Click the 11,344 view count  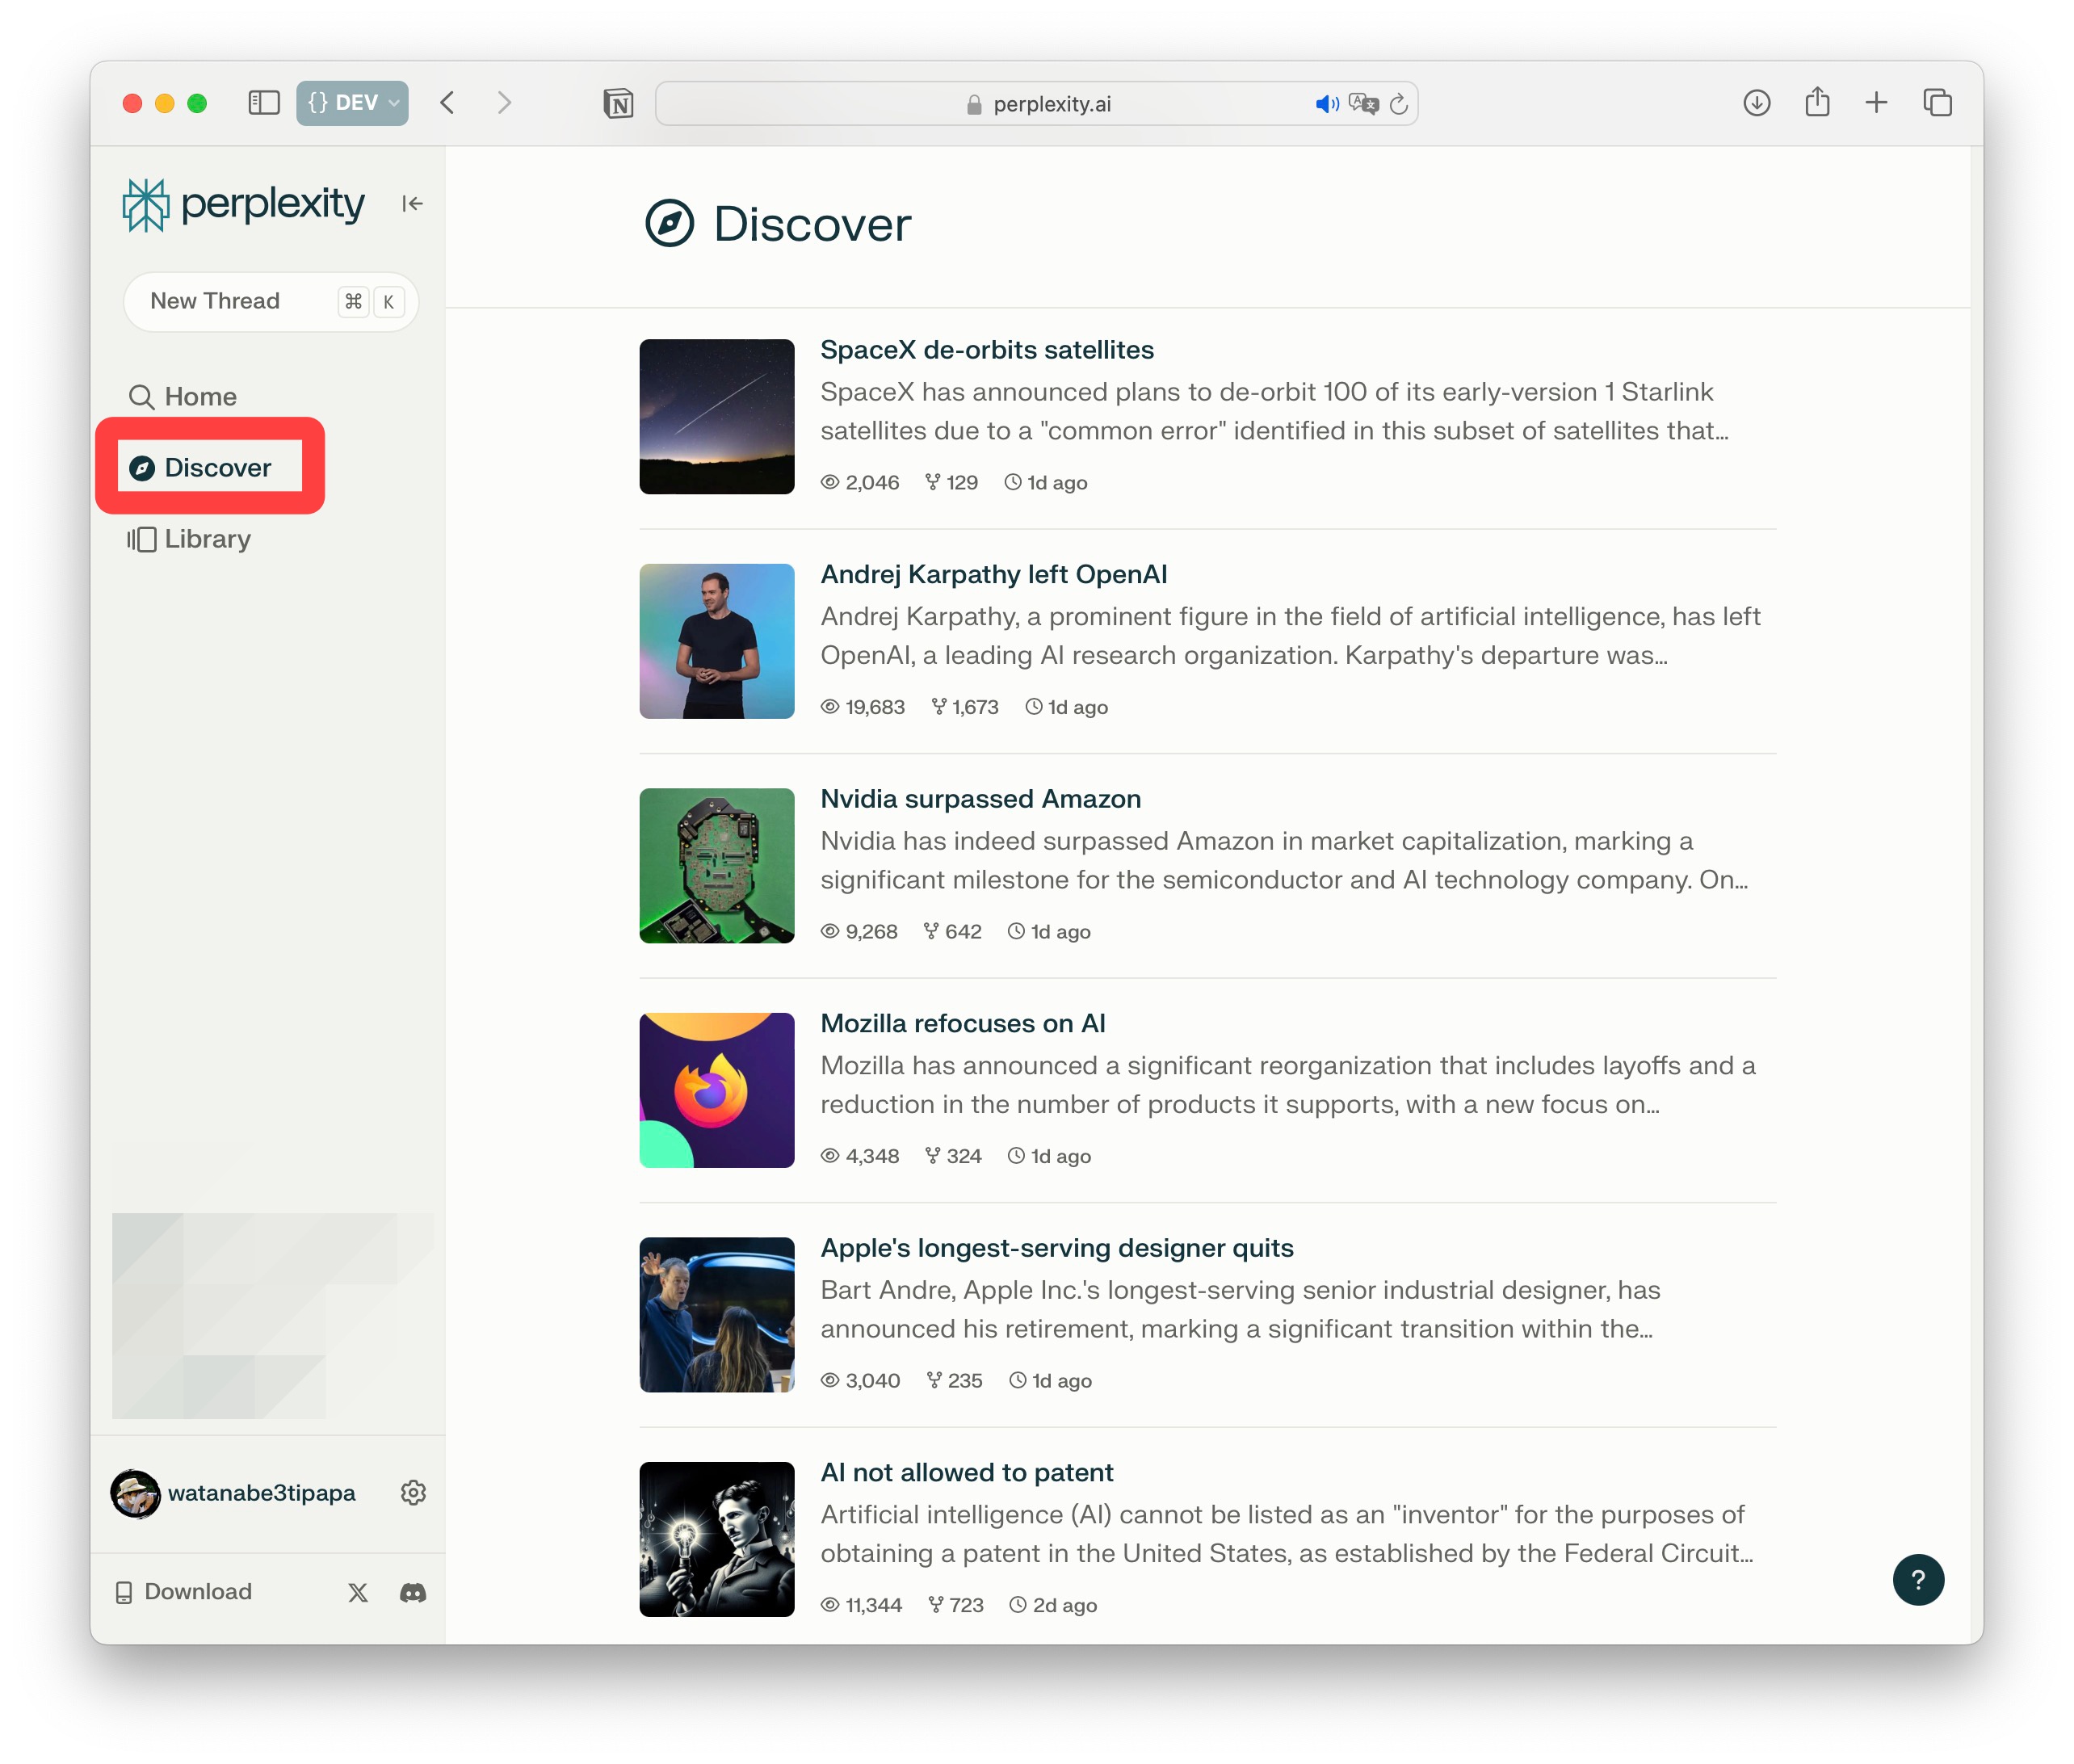861,1605
